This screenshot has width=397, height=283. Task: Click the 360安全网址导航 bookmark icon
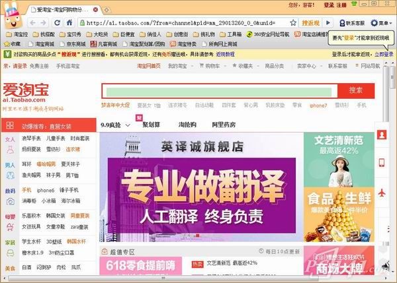tap(249, 34)
